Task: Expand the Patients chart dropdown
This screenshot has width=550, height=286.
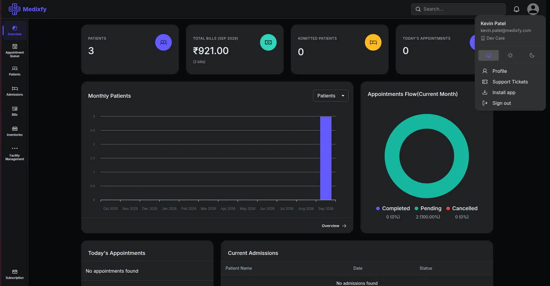Action: pyautogui.click(x=331, y=96)
